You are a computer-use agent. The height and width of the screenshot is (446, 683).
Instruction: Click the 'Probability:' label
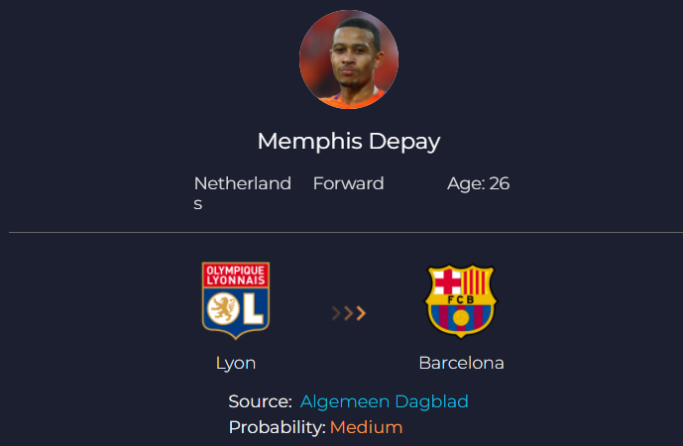coord(277,427)
